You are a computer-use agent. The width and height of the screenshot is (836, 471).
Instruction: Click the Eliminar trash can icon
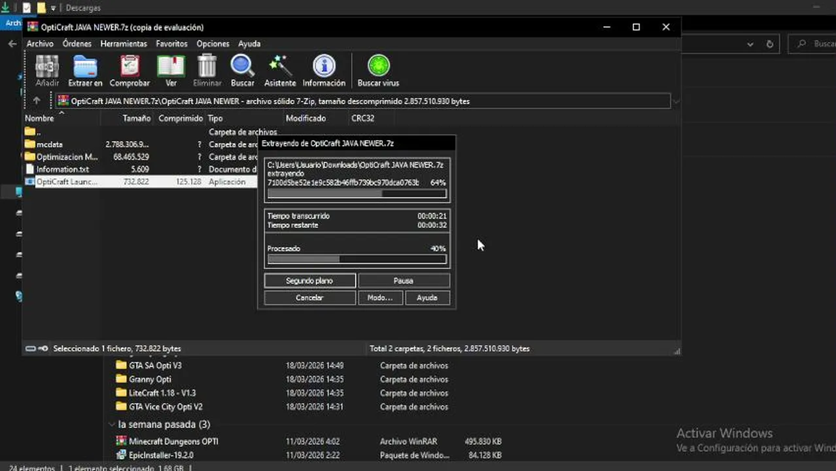(x=207, y=67)
